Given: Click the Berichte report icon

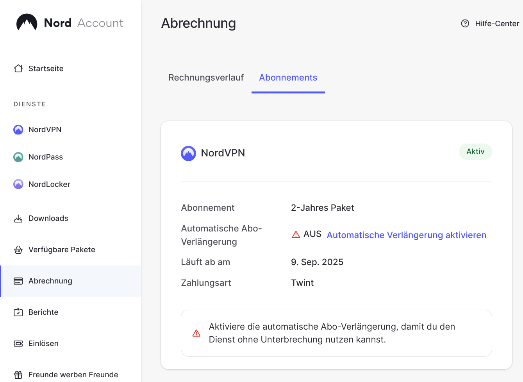Looking at the screenshot, I should [x=18, y=312].
